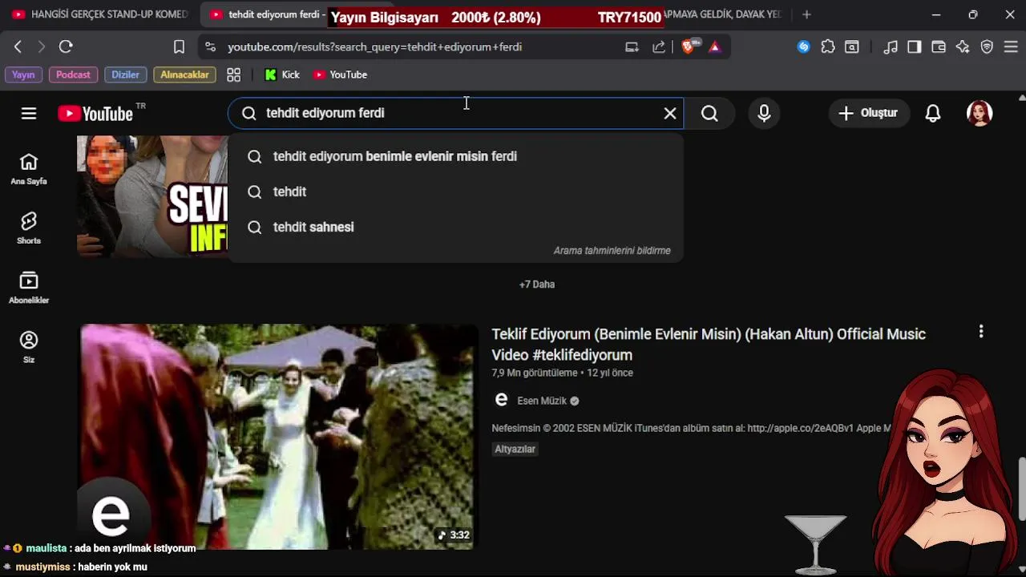Viewport: 1026px width, 577px height.
Task: Click the bookmarks bar apps grid icon
Action: [x=234, y=75]
